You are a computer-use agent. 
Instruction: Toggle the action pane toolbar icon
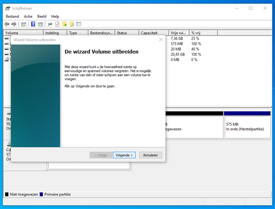tap(40, 24)
